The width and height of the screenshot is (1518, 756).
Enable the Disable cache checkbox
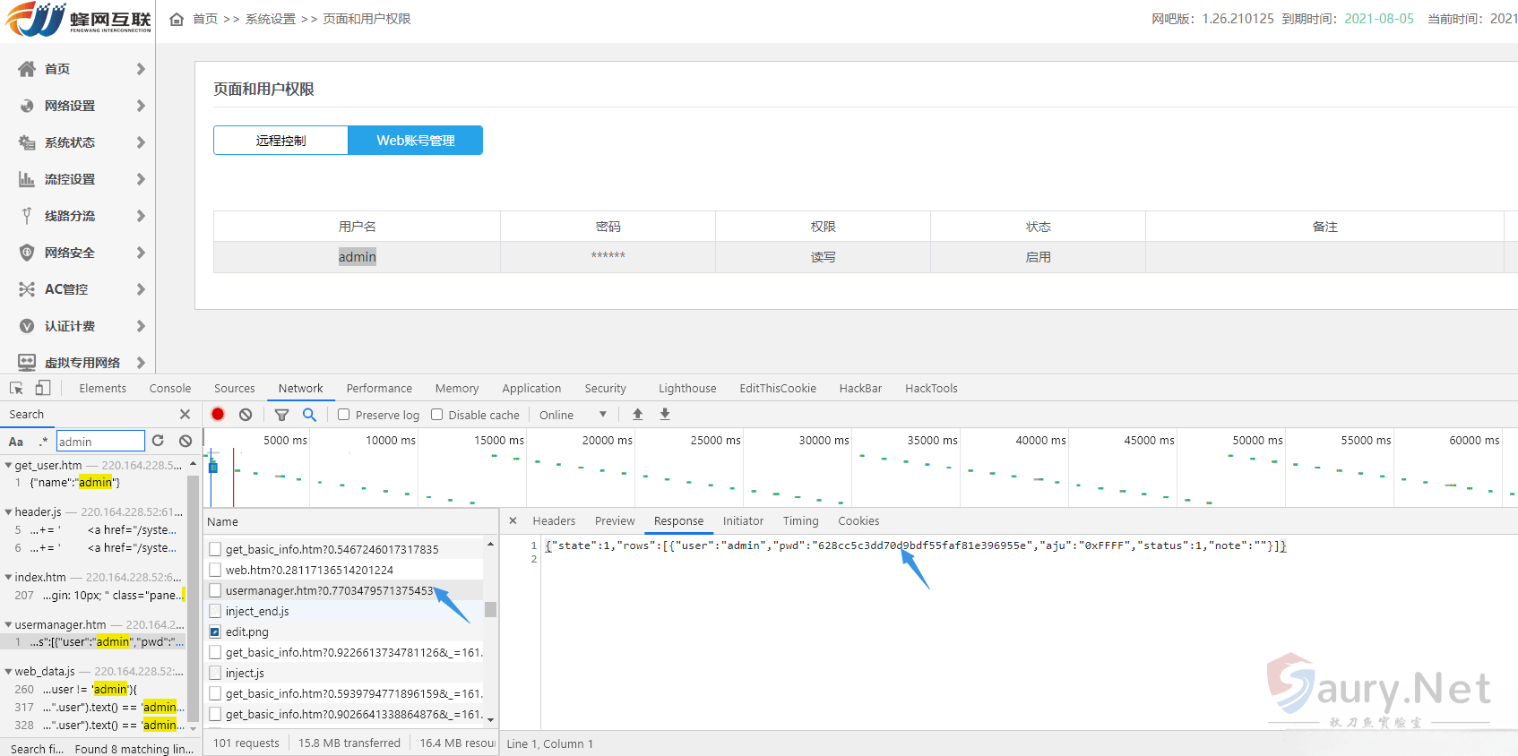click(x=437, y=415)
